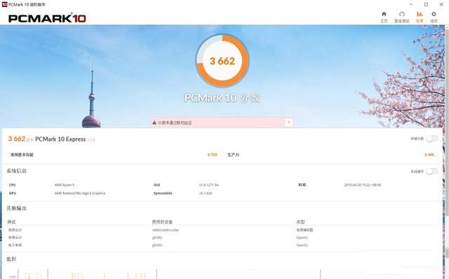The image size is (449, 279).
Task: Click the 其他输出 section heading
Action: pyautogui.click(x=17, y=208)
